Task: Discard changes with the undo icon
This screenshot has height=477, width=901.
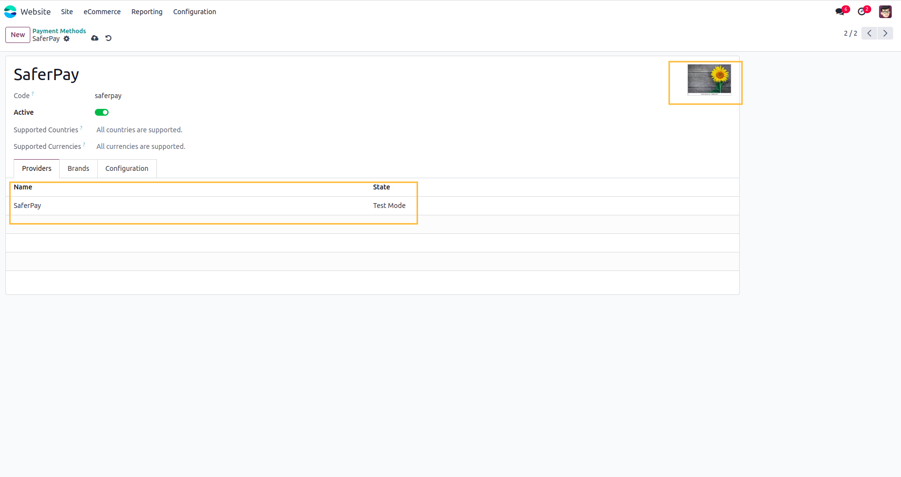Action: 109,38
